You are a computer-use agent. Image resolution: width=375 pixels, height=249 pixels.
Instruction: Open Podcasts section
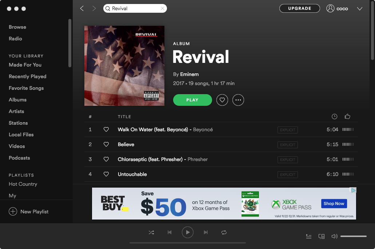click(x=19, y=158)
